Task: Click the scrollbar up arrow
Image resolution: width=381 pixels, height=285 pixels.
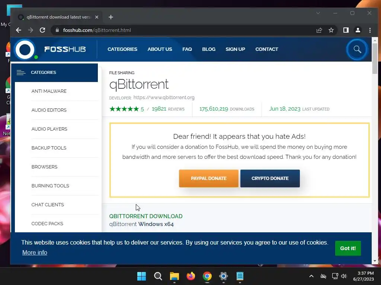Action: (375, 40)
